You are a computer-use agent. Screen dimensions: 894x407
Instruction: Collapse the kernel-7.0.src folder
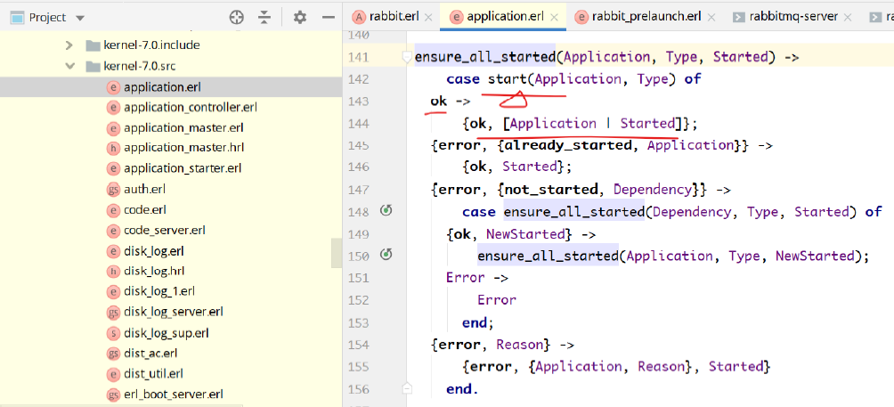click(69, 66)
